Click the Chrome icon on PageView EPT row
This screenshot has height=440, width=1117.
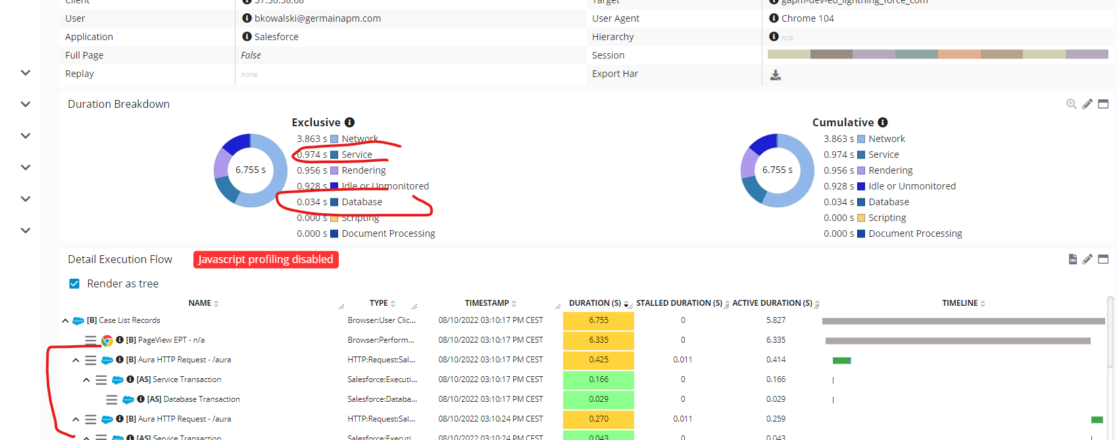pyautogui.click(x=107, y=341)
